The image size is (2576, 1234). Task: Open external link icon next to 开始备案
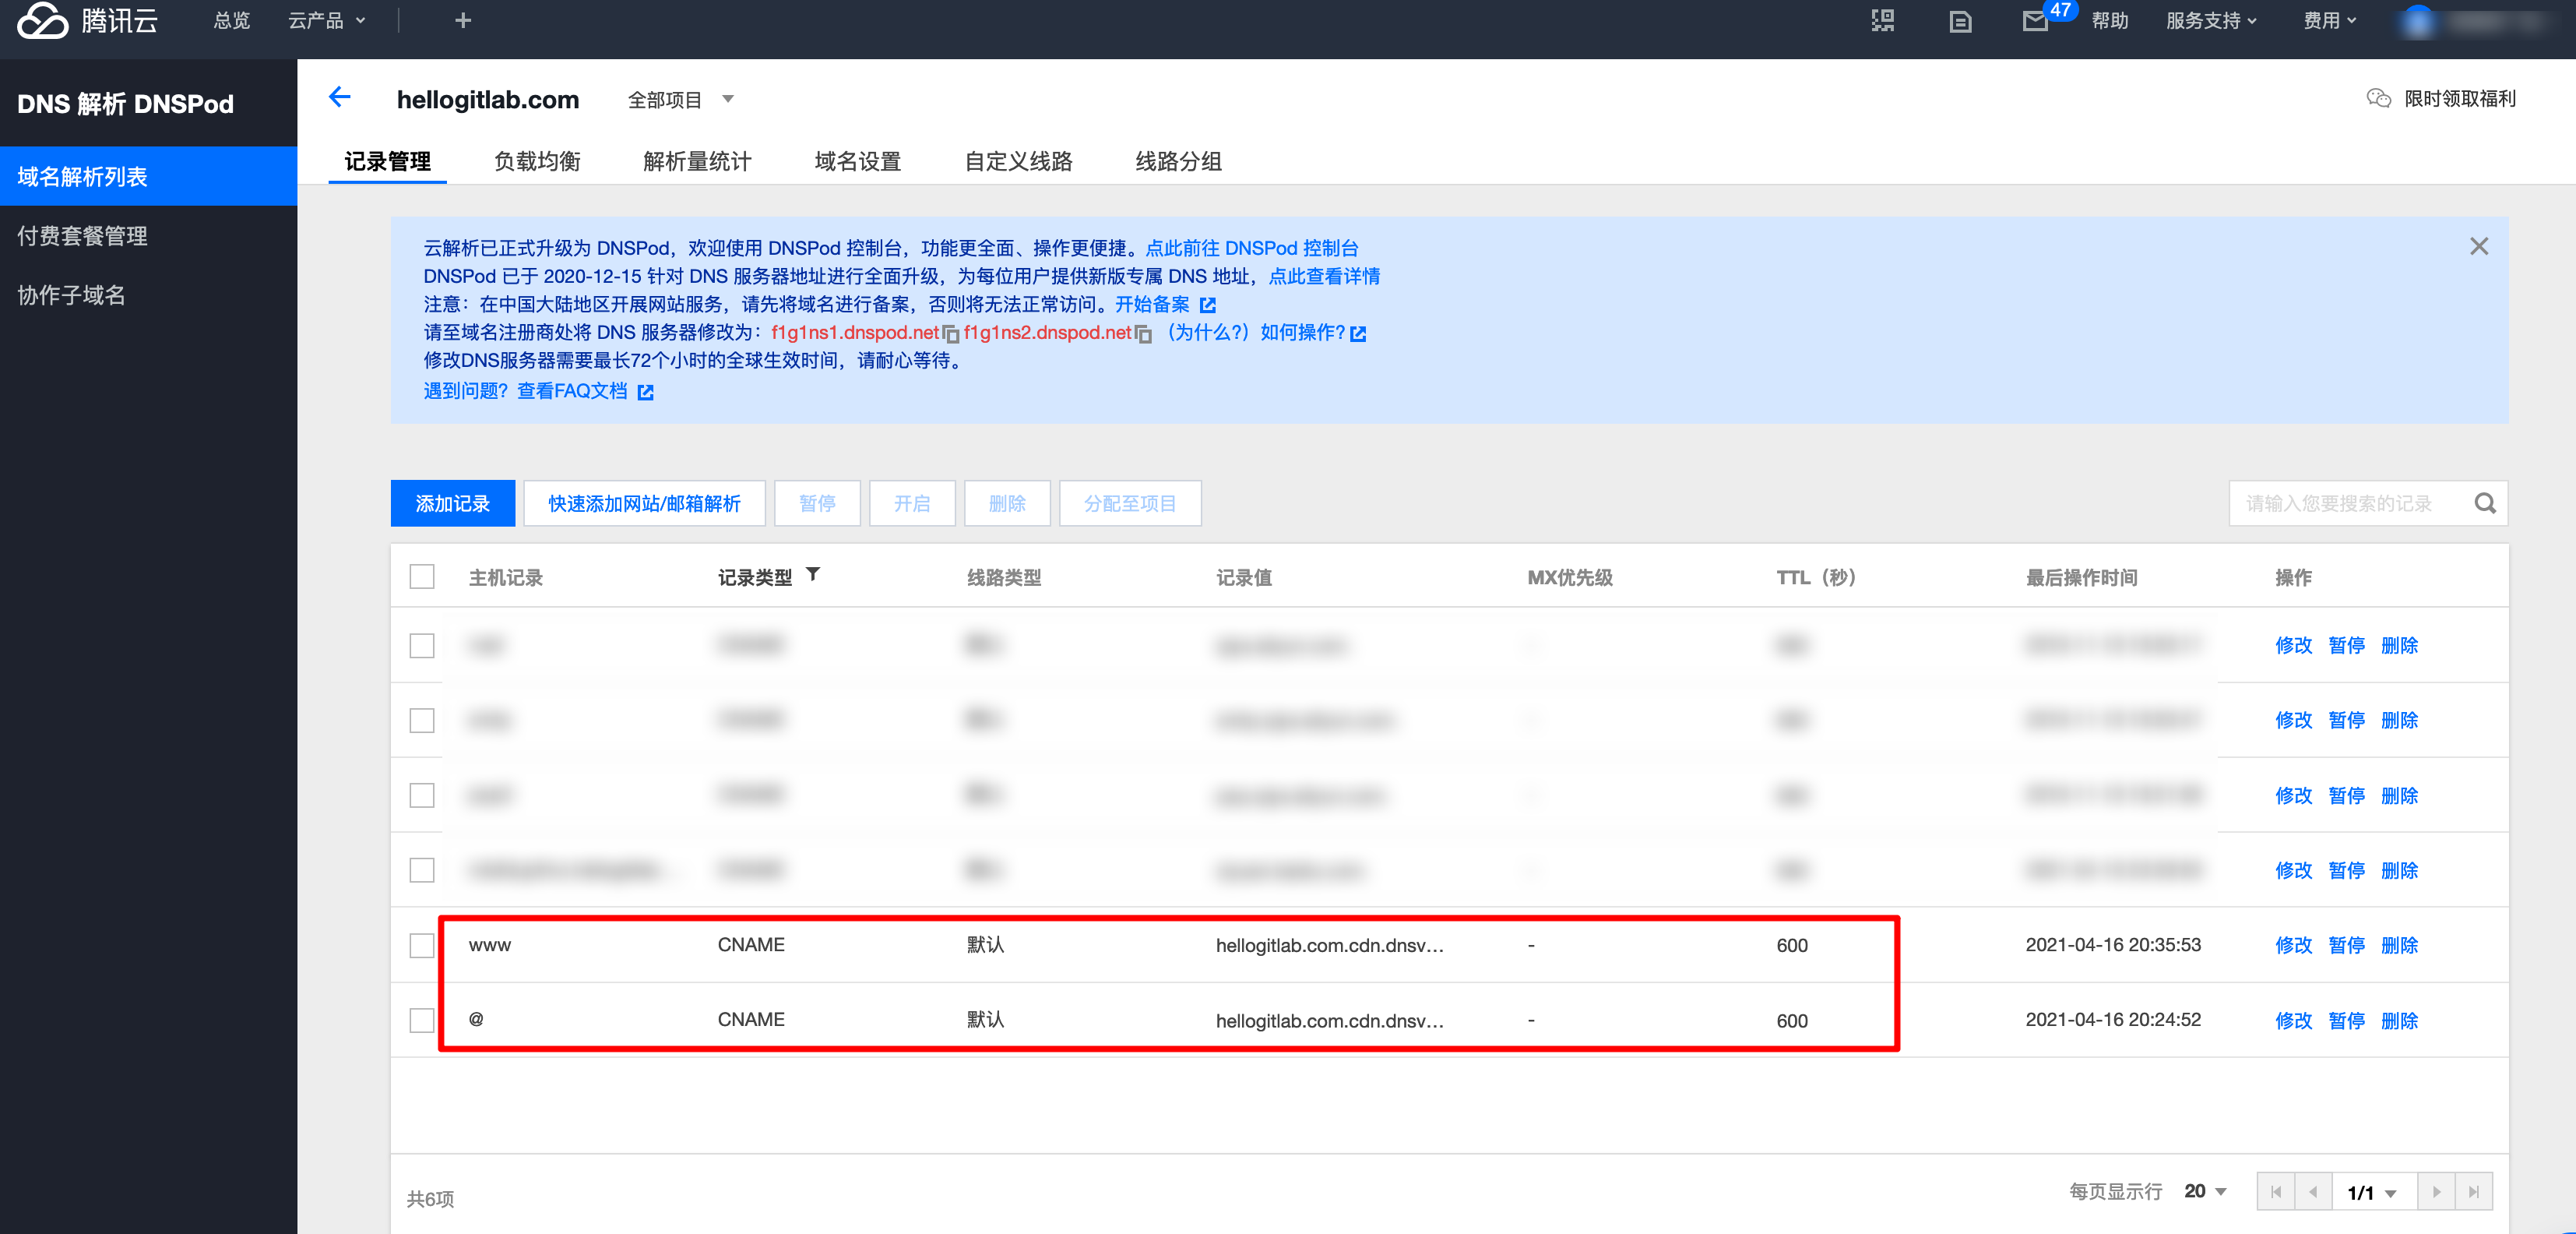[x=1207, y=305]
